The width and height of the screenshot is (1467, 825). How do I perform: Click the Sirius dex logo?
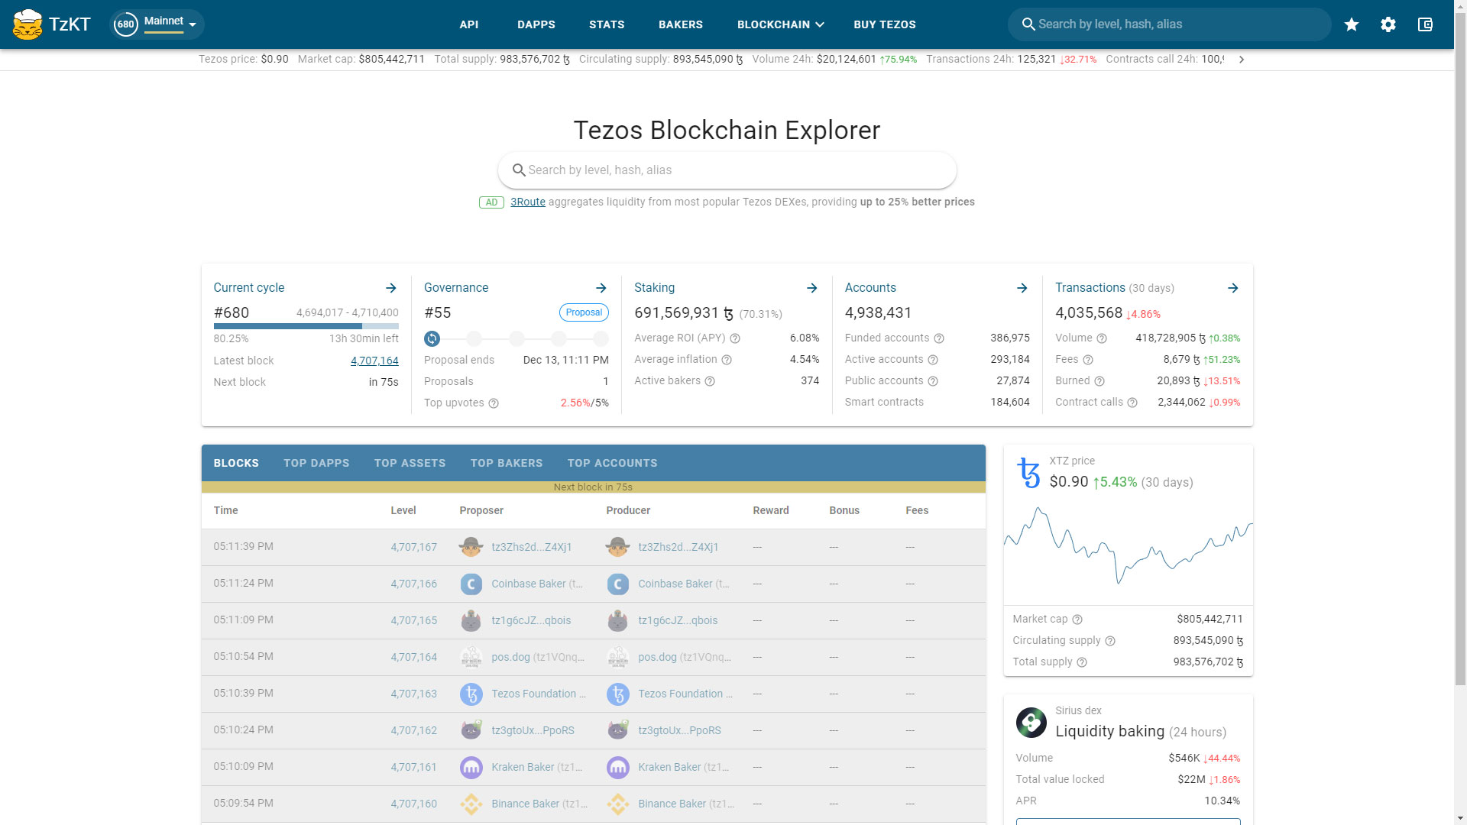pyautogui.click(x=1031, y=723)
